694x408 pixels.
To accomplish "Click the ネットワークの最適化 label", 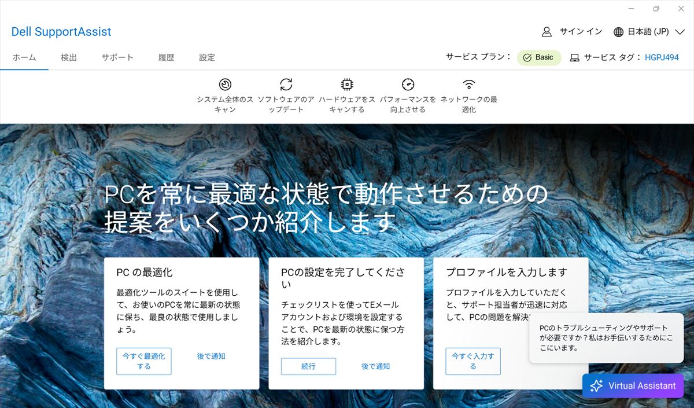I will (469, 105).
